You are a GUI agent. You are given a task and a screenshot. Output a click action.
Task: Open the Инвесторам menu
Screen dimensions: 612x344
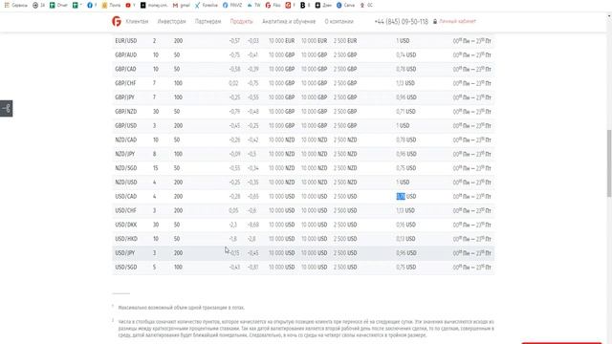tap(172, 21)
